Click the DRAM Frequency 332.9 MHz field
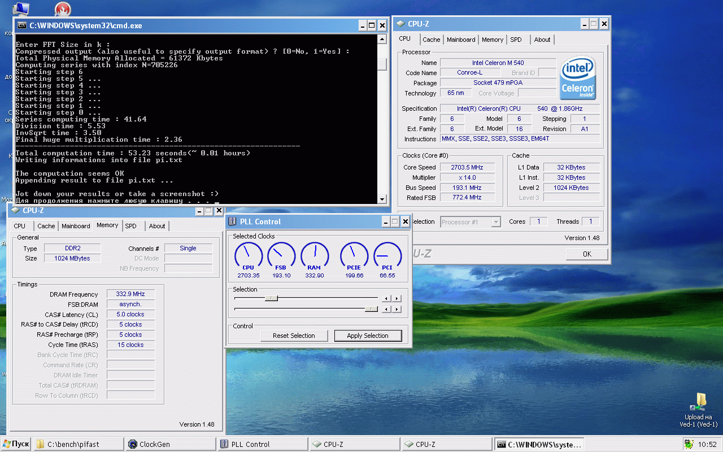 click(x=130, y=294)
